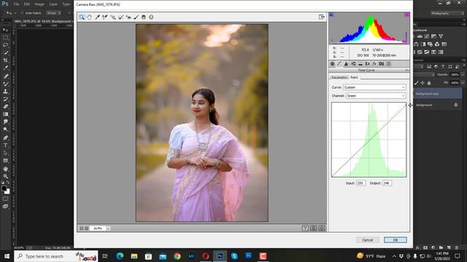This screenshot has height=262, width=467.
Task: Switch to the Point curve tab
Action: 354,77
